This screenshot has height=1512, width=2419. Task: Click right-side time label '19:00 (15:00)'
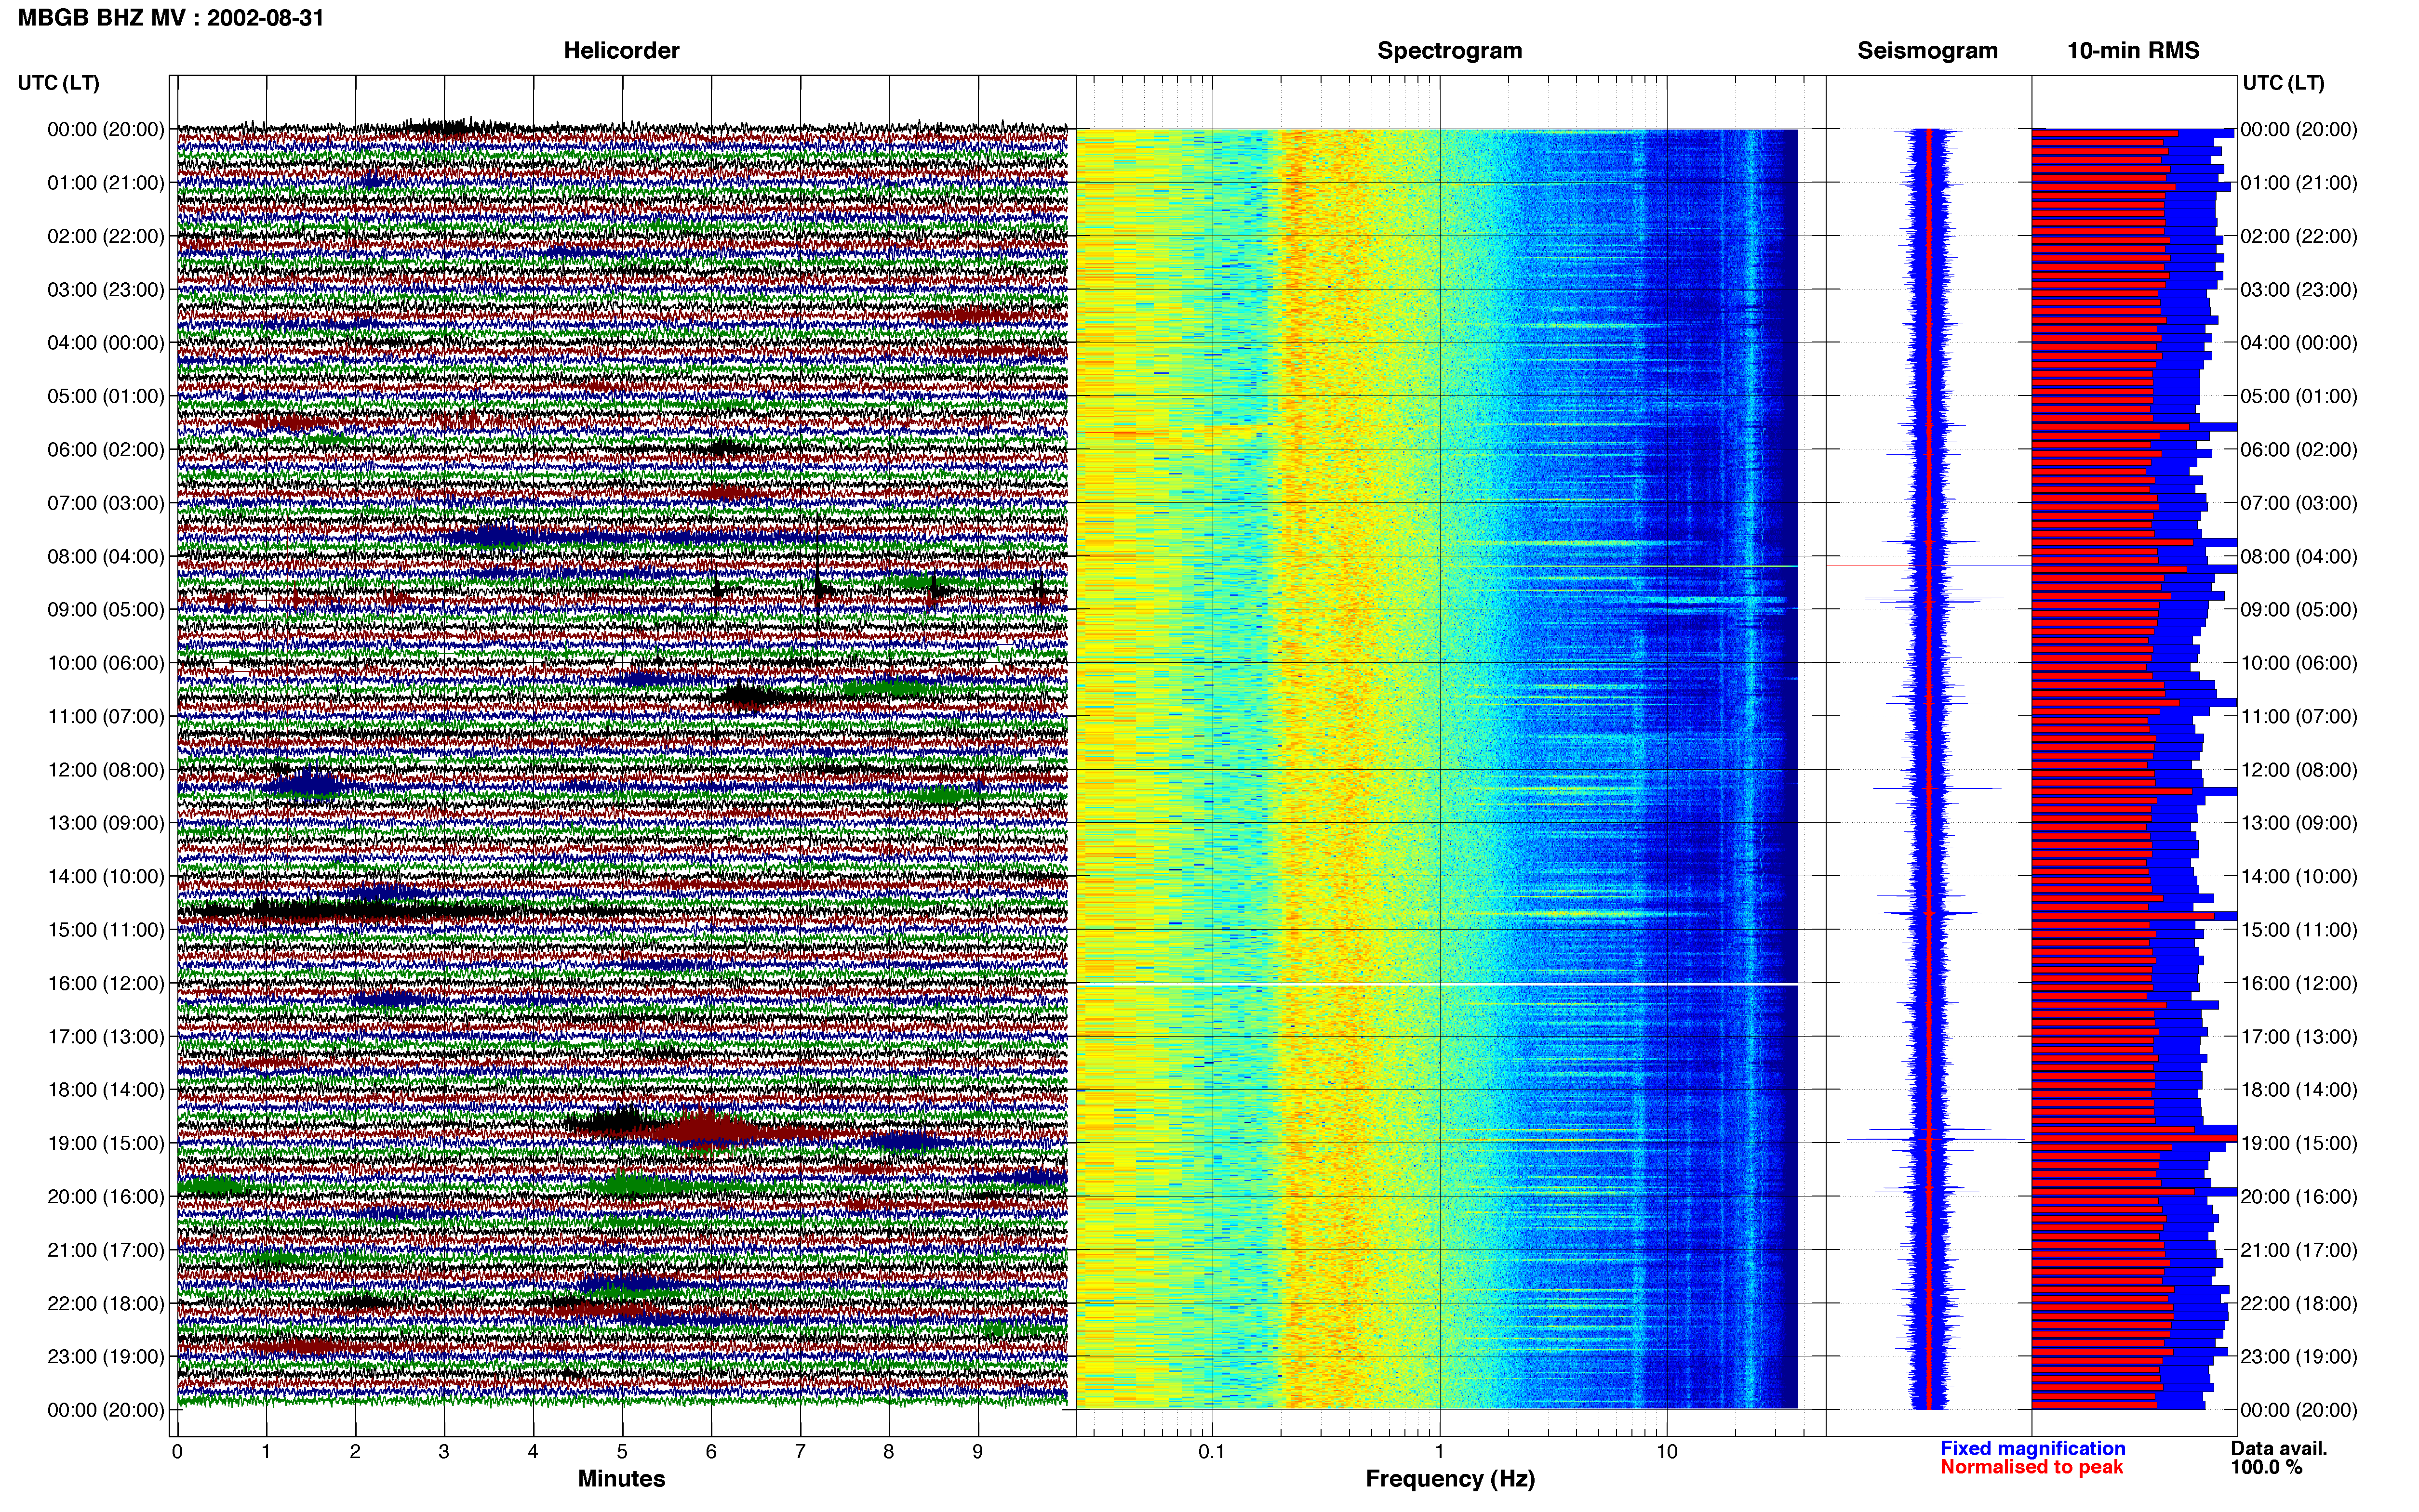click(2299, 1143)
